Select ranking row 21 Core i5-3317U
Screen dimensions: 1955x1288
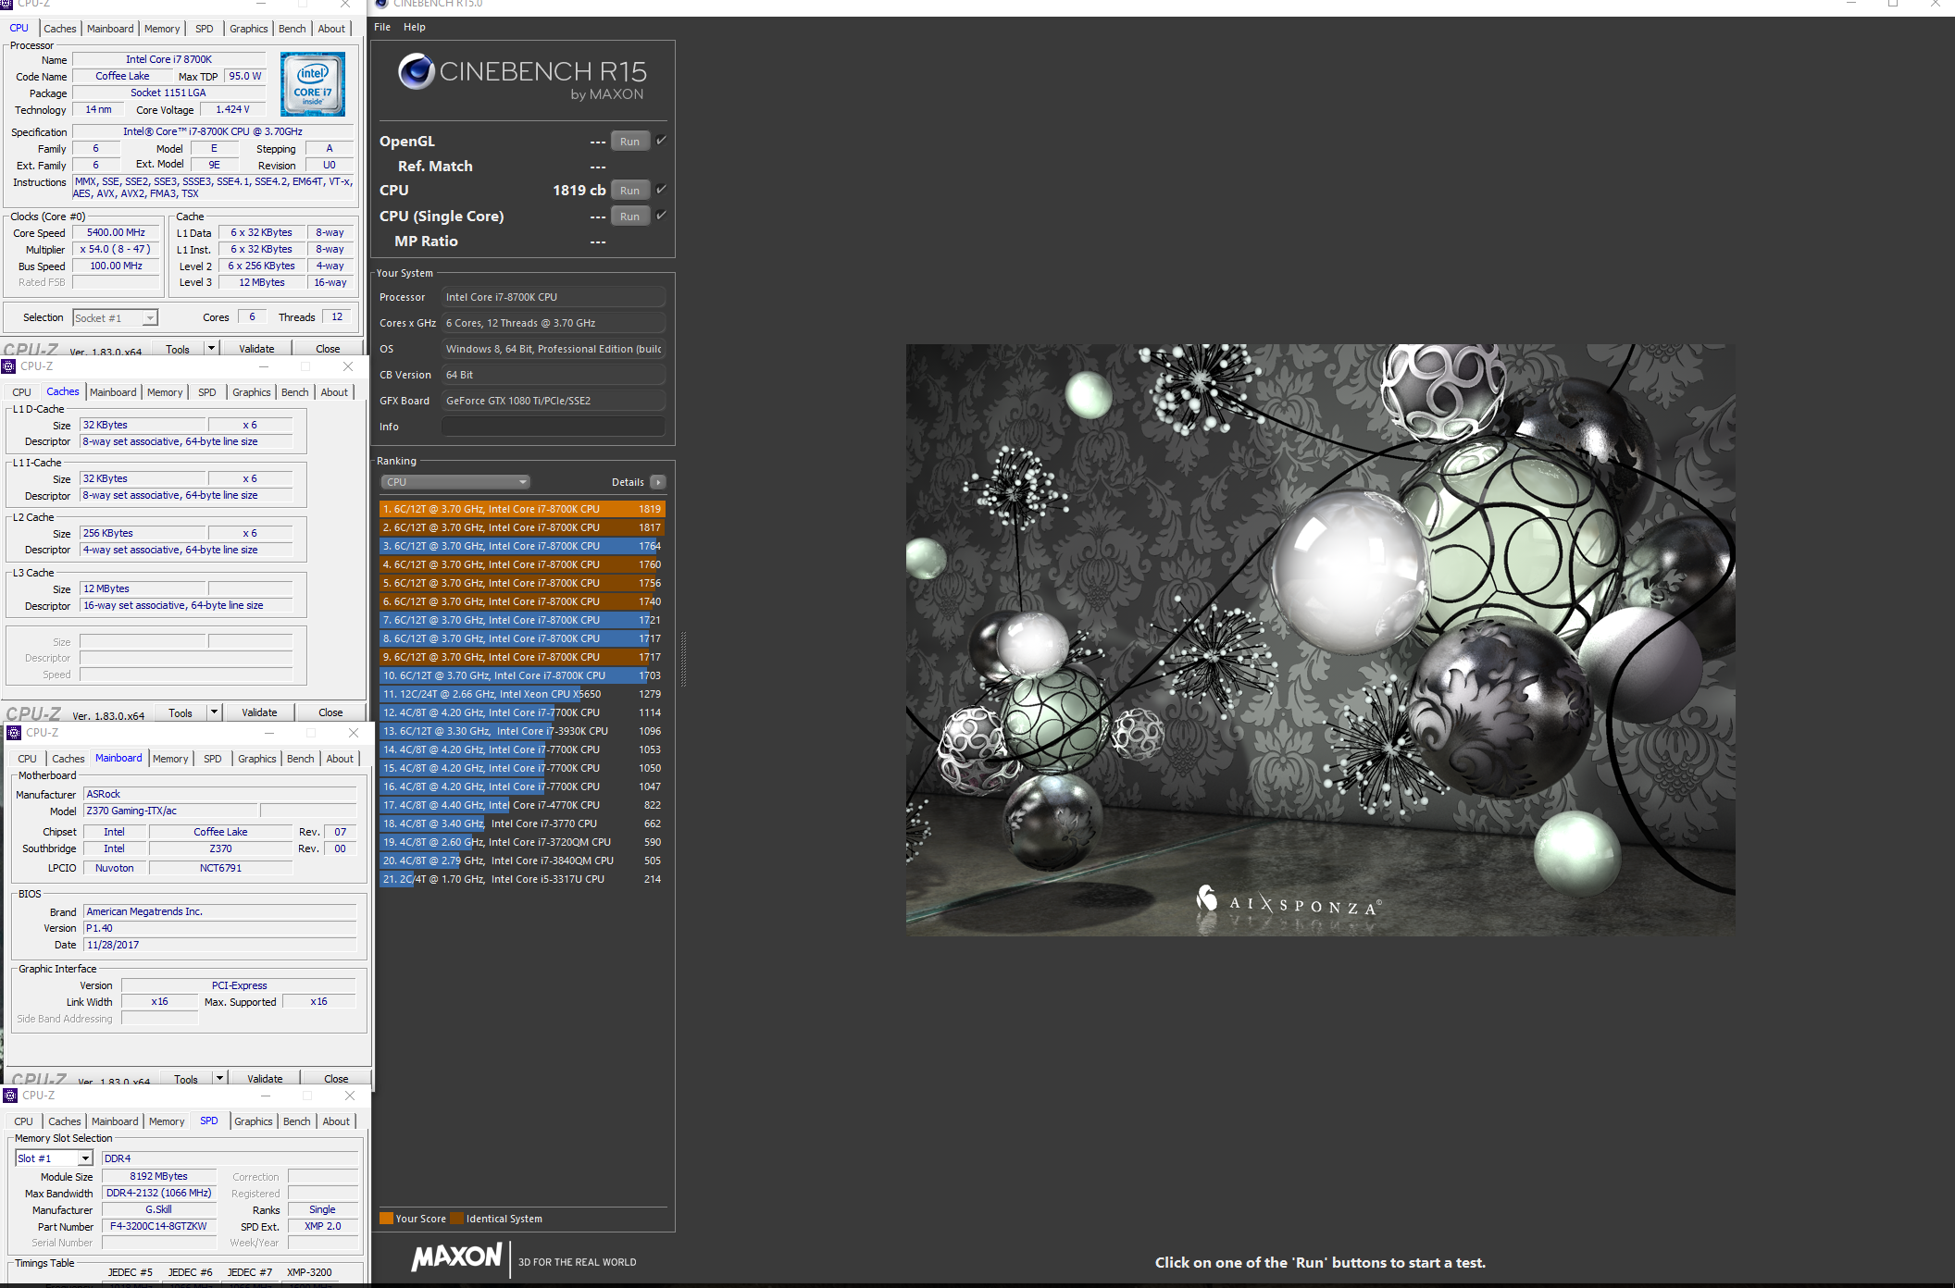[522, 879]
